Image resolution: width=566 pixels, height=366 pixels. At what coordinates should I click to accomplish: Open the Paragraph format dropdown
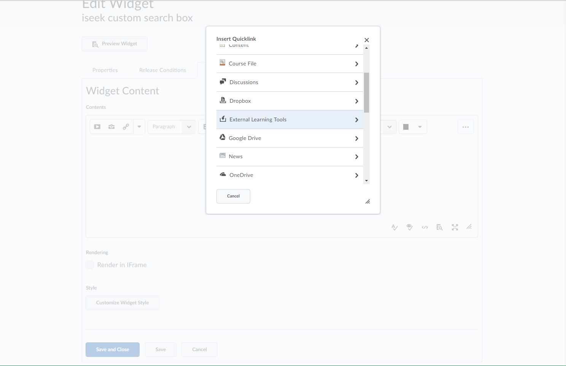(x=171, y=127)
